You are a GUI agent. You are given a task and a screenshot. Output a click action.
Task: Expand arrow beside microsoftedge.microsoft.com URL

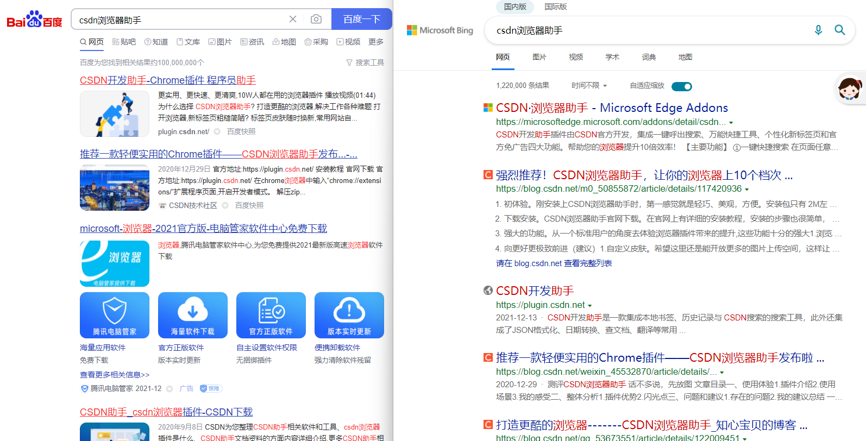coord(731,123)
